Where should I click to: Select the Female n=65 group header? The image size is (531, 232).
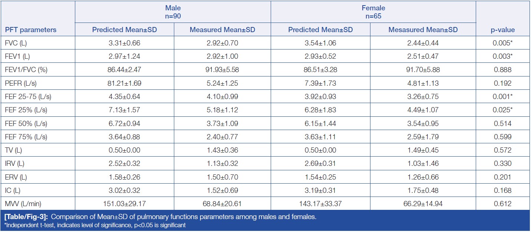373,11
